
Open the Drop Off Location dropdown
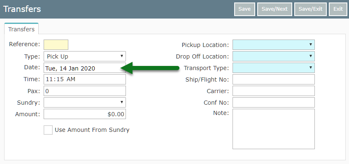click(274, 56)
